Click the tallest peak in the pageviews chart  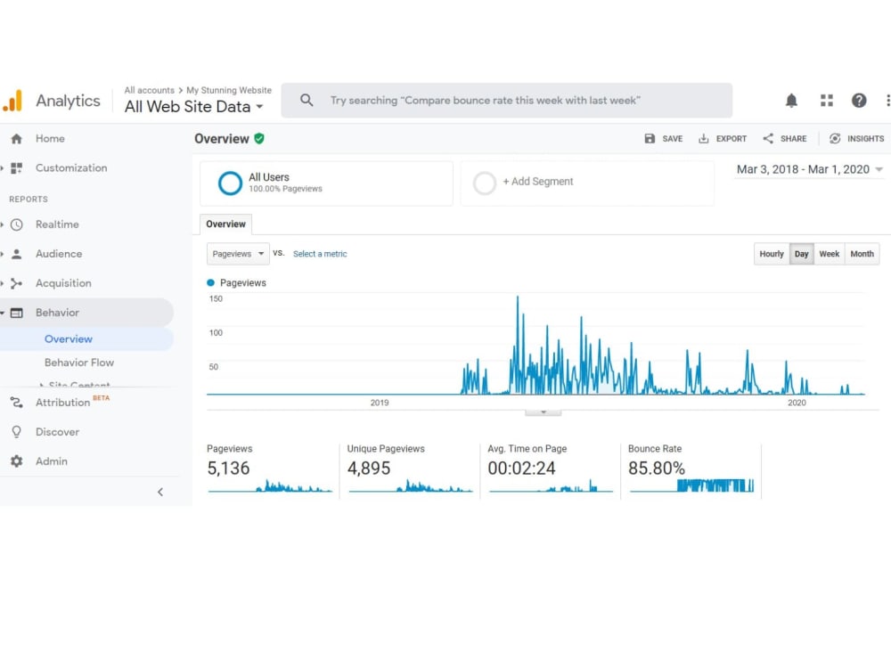click(x=517, y=297)
